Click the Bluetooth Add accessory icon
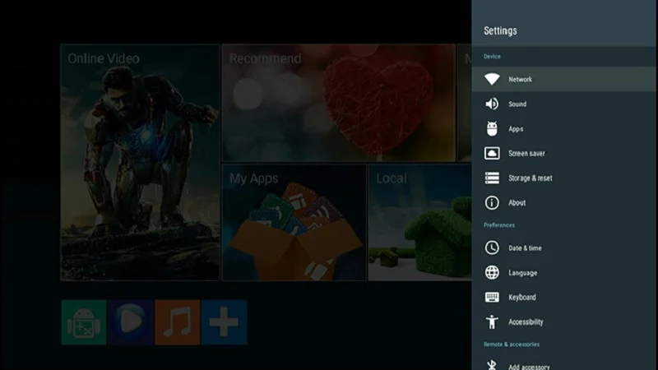 [492, 365]
